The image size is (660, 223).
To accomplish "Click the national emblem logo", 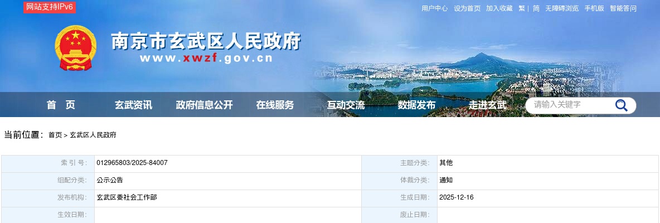I will point(75,47).
